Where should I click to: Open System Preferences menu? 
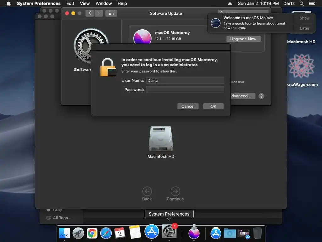tap(39, 3)
